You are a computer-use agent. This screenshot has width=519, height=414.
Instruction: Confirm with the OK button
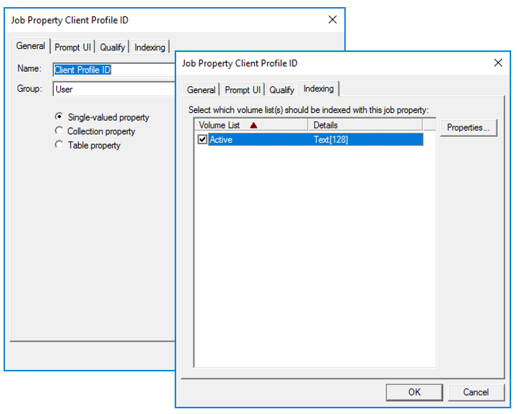pos(414,392)
